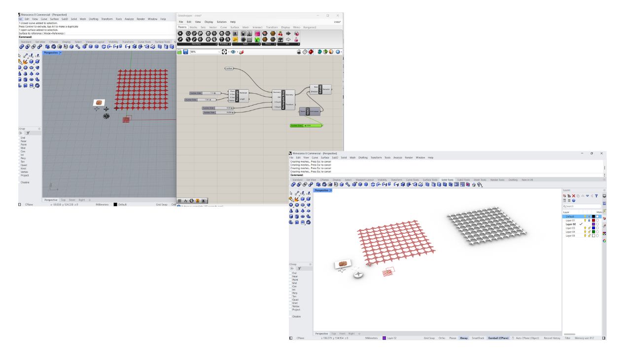Toggle the lightbulb visibility of Layer 03
The image size is (631, 355).
(585, 228)
